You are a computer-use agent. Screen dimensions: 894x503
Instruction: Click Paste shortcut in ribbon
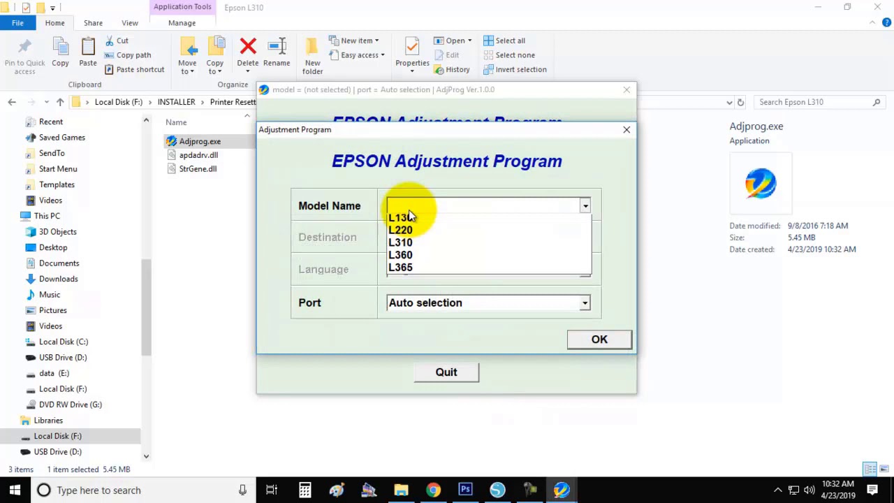coord(135,69)
